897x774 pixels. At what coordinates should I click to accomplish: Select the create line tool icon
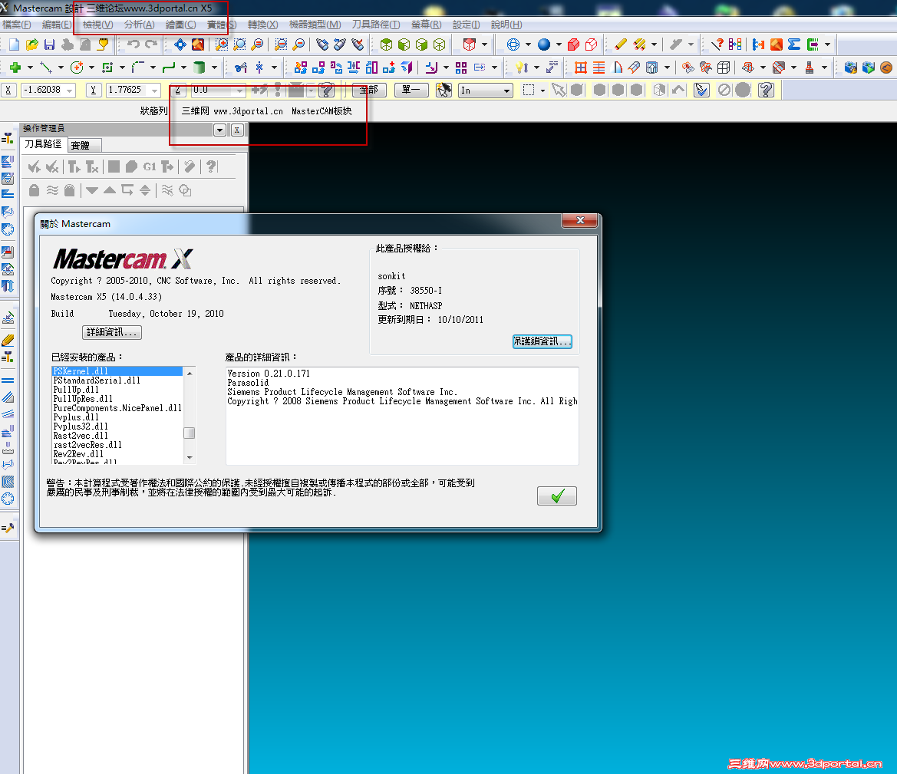46,68
